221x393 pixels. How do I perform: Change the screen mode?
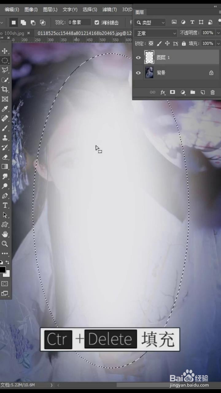coord(5,294)
